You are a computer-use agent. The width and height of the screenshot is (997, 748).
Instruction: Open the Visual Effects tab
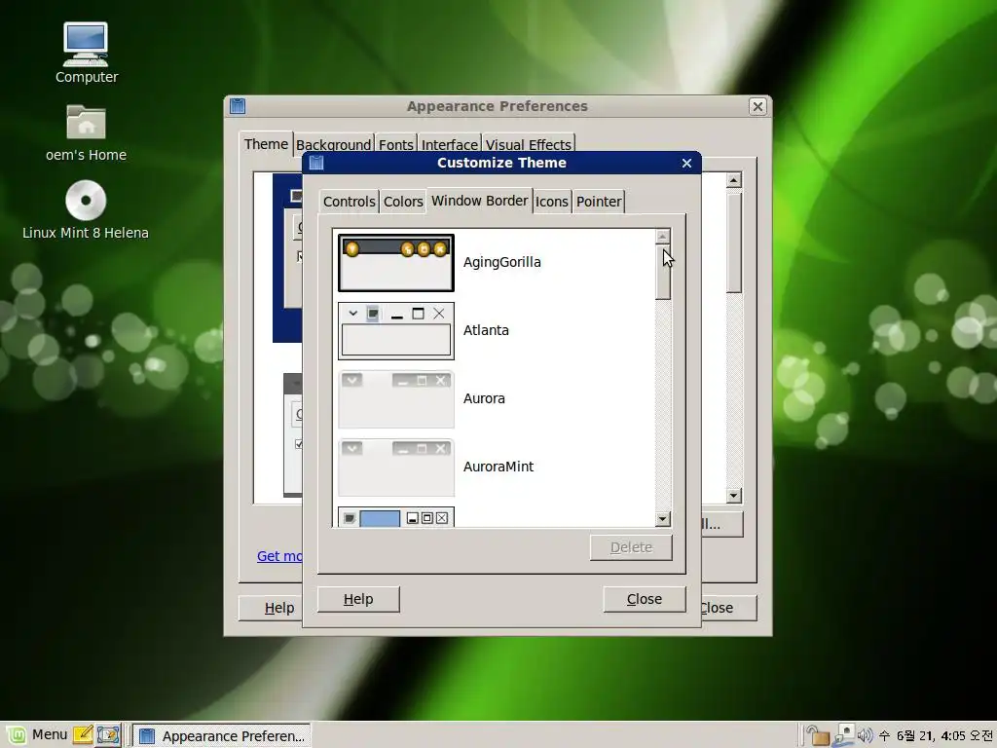point(529,145)
